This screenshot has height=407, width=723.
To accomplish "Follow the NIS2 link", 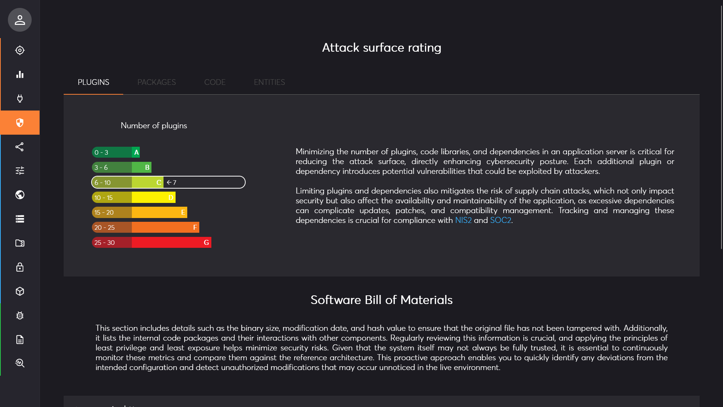I will click(x=463, y=220).
